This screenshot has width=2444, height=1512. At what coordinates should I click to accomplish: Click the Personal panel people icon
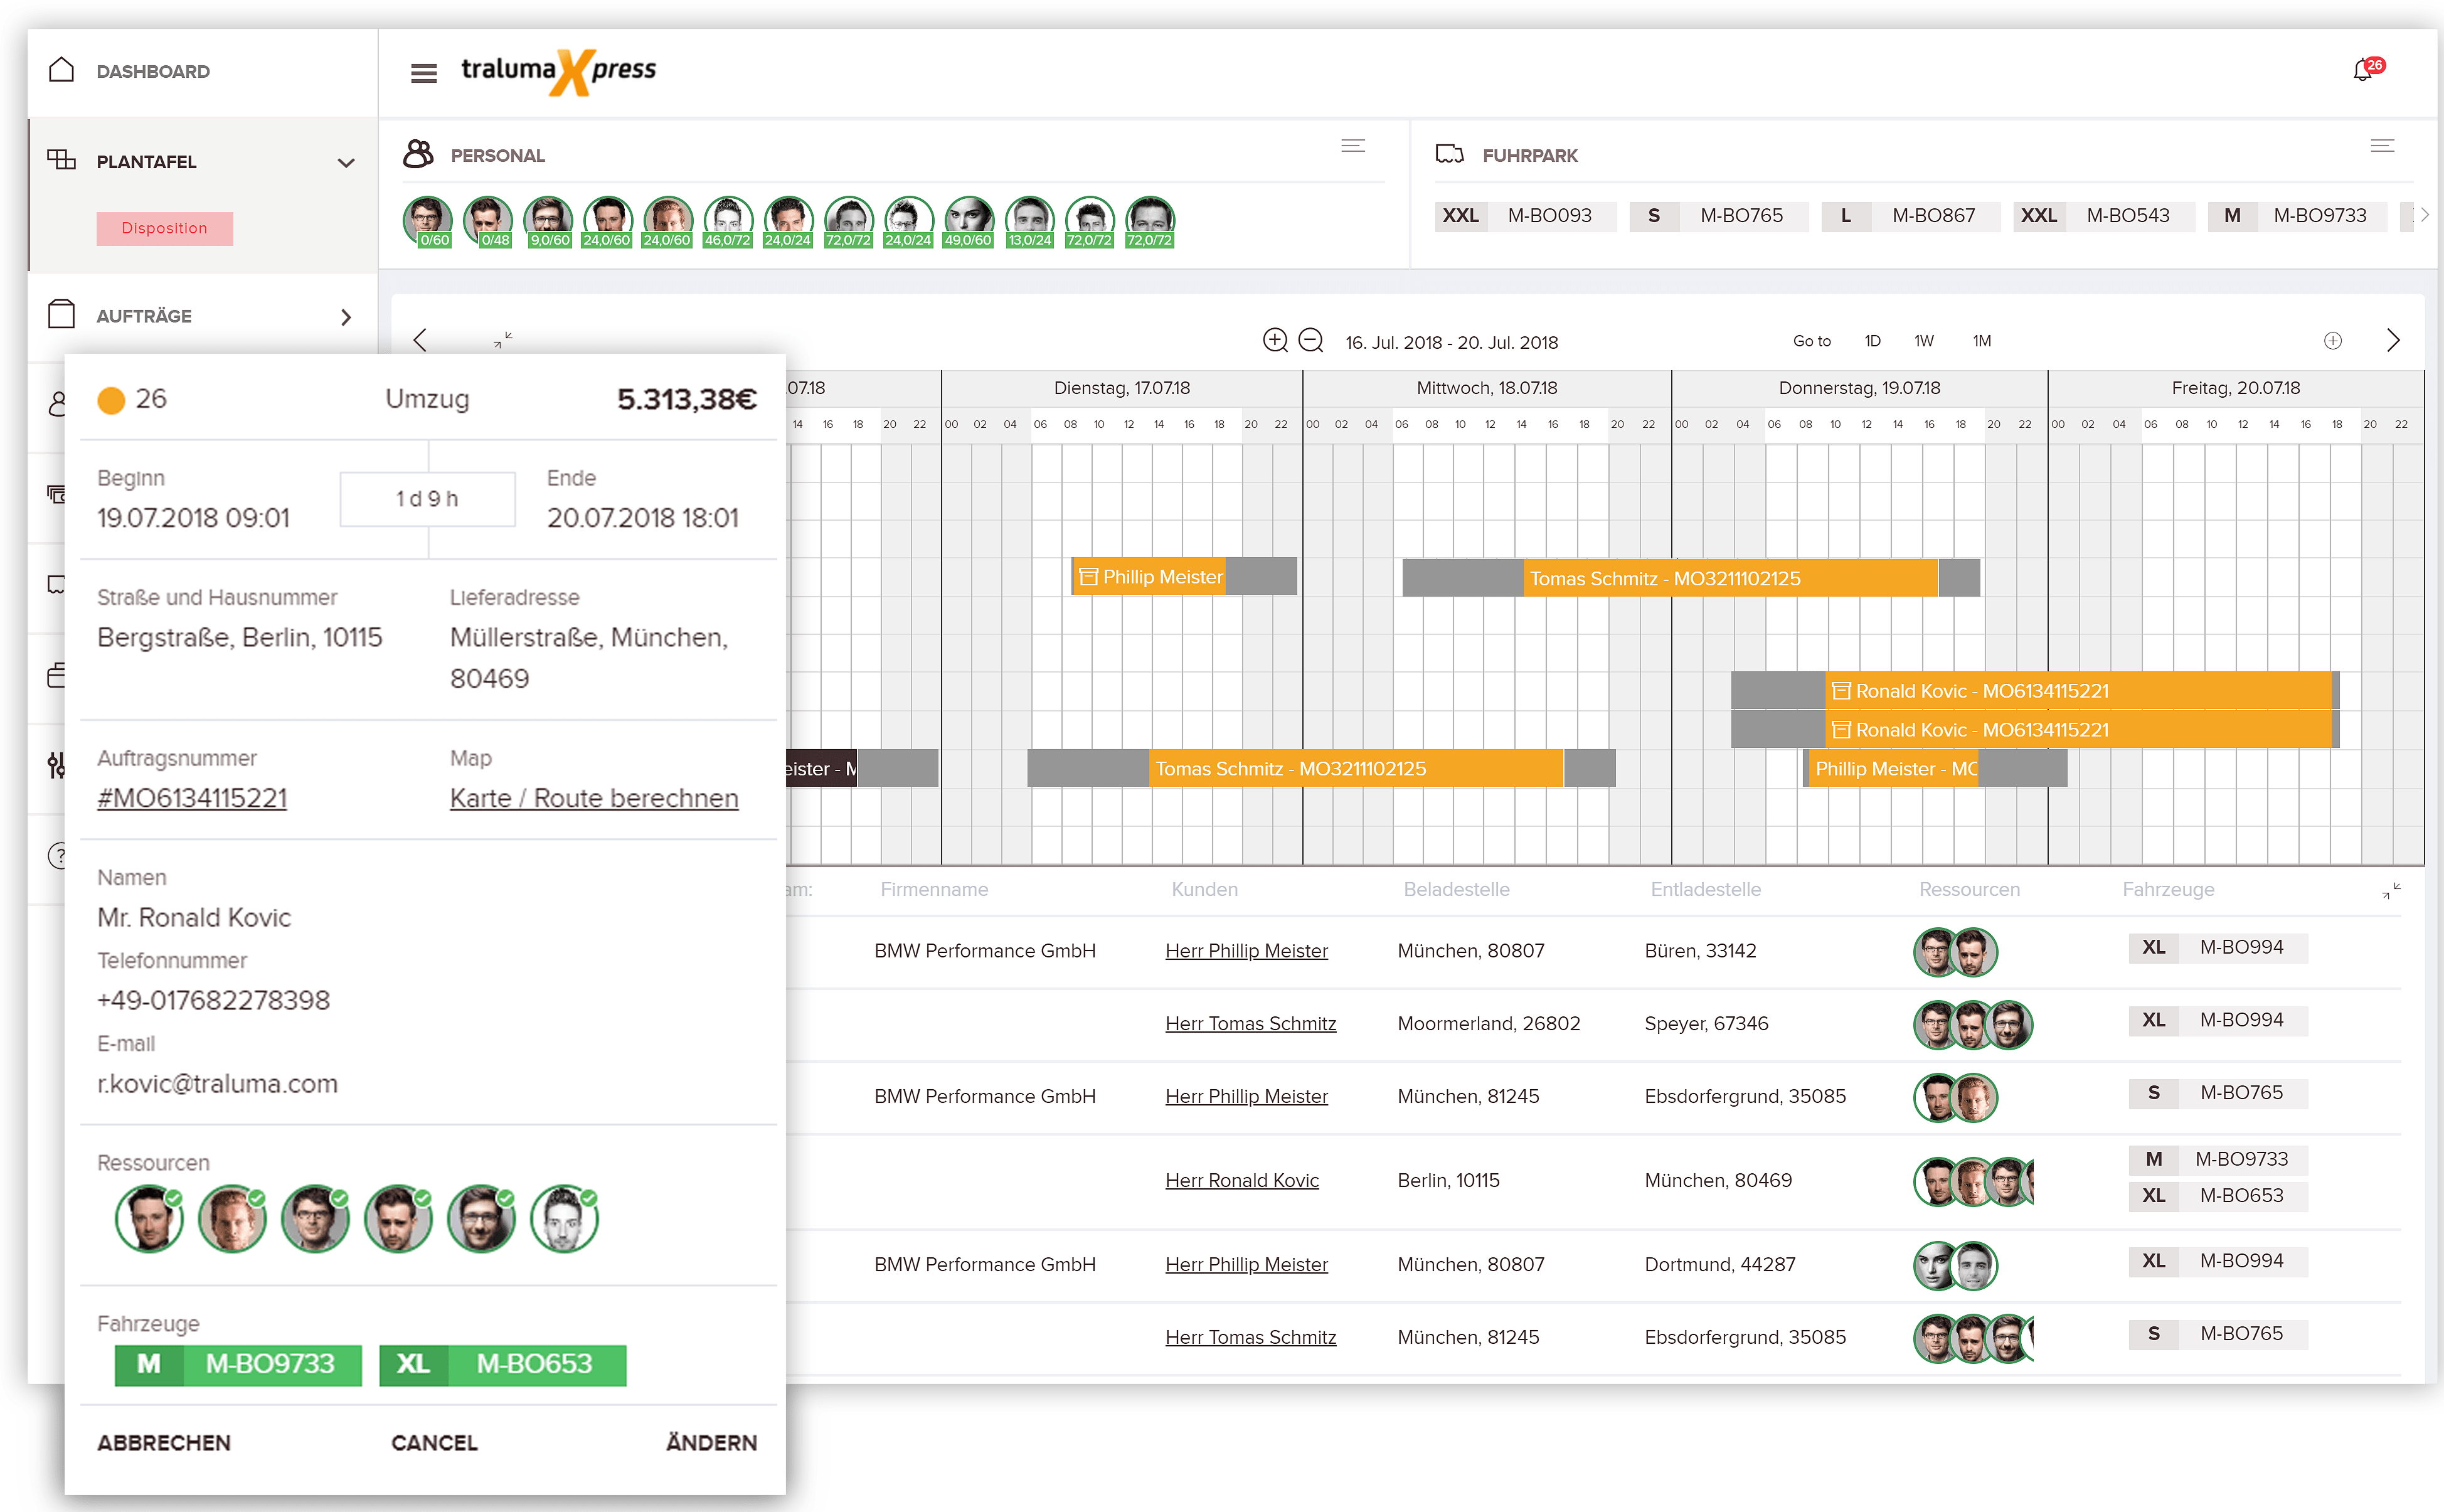click(x=420, y=154)
